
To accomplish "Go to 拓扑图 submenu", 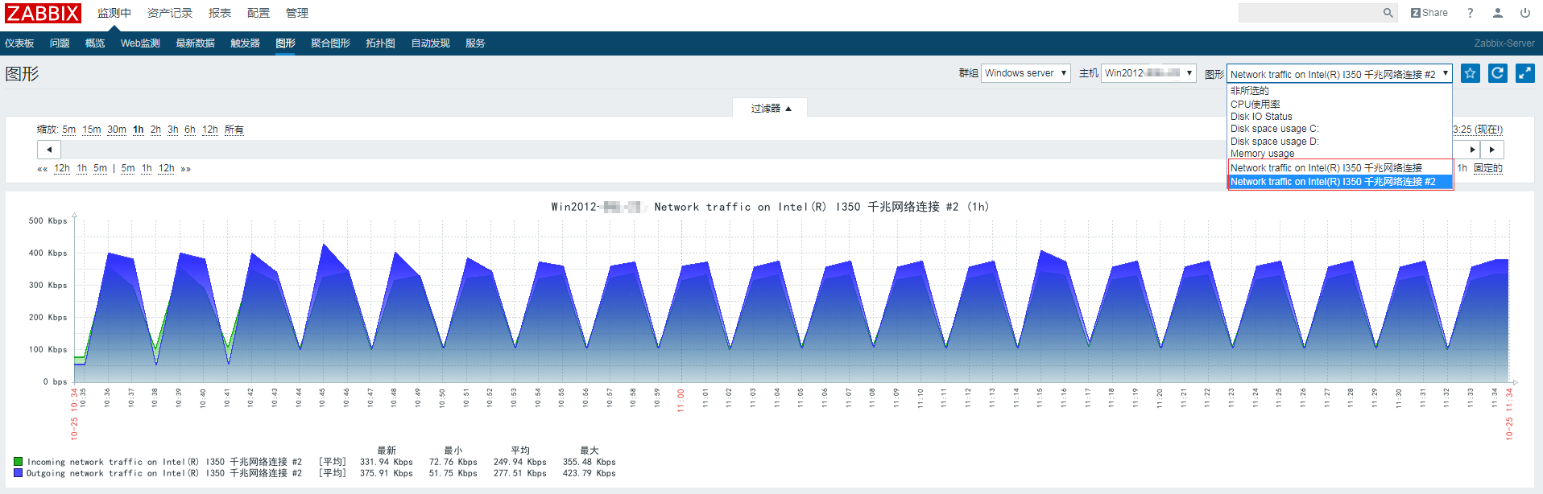I will [380, 43].
